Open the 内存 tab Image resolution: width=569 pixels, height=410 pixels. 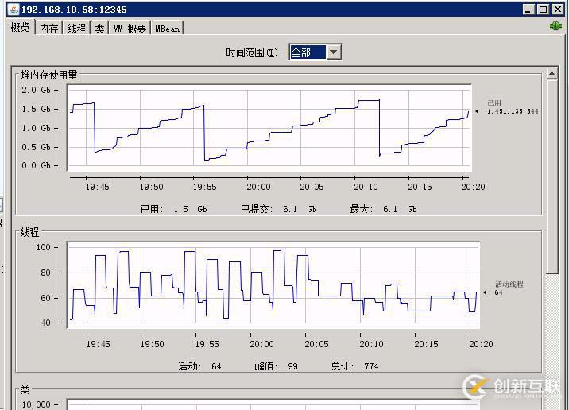pyautogui.click(x=49, y=28)
